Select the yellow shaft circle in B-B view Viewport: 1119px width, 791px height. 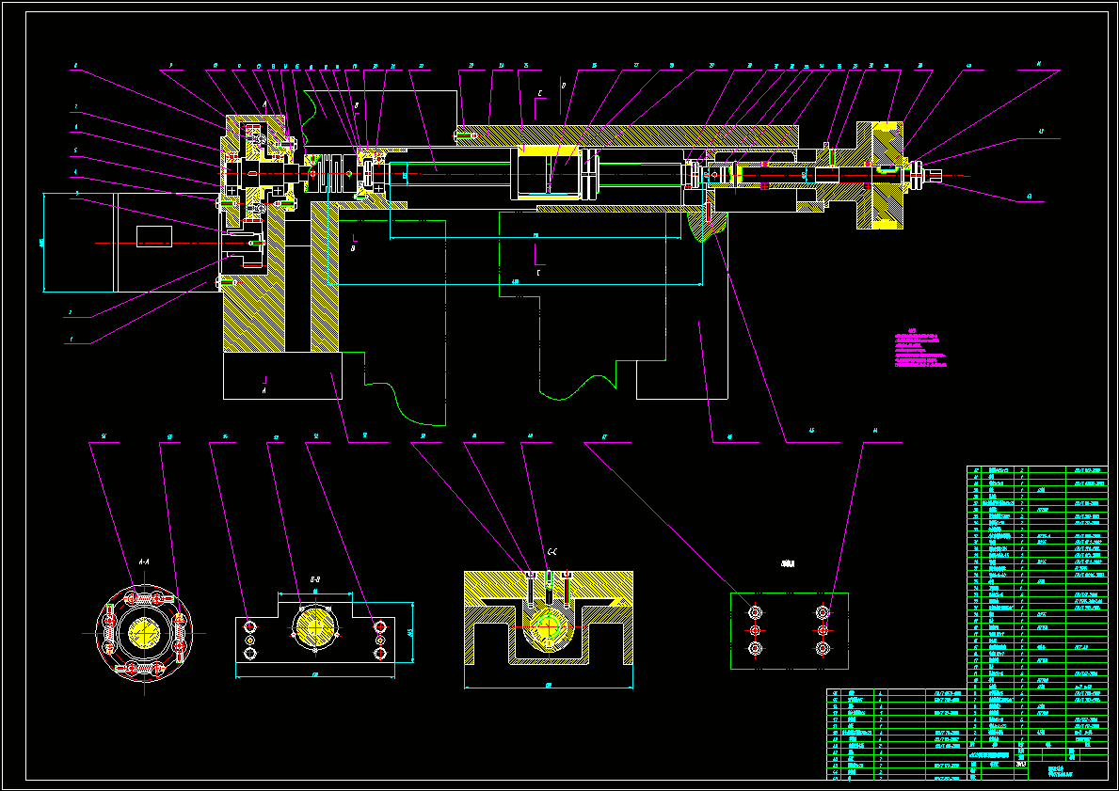pos(314,627)
